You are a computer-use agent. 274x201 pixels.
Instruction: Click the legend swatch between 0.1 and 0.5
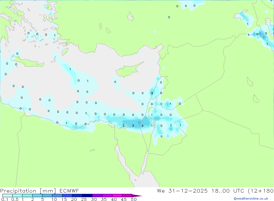click(x=7, y=196)
